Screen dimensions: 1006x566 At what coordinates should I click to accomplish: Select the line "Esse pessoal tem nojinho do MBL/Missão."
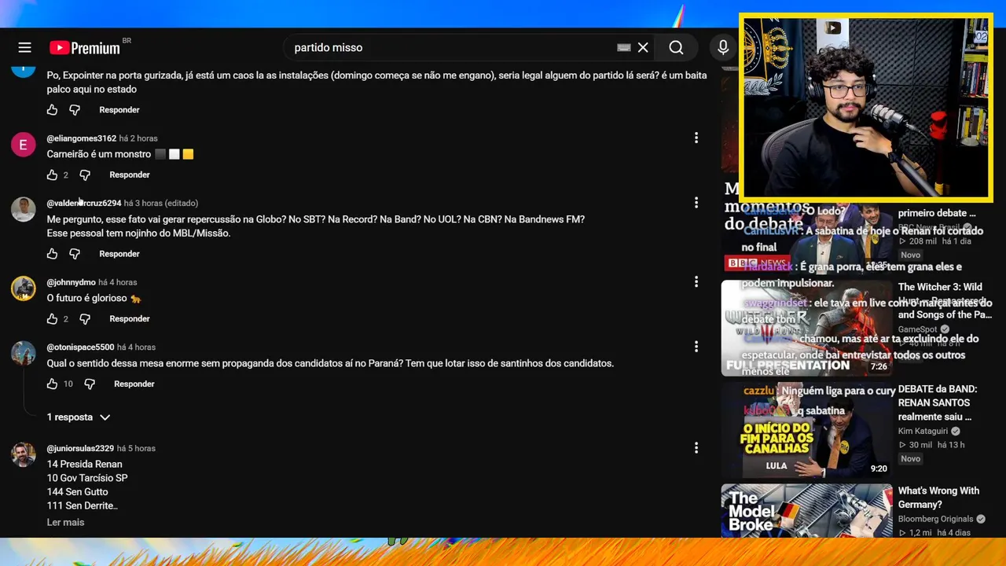[138, 233]
